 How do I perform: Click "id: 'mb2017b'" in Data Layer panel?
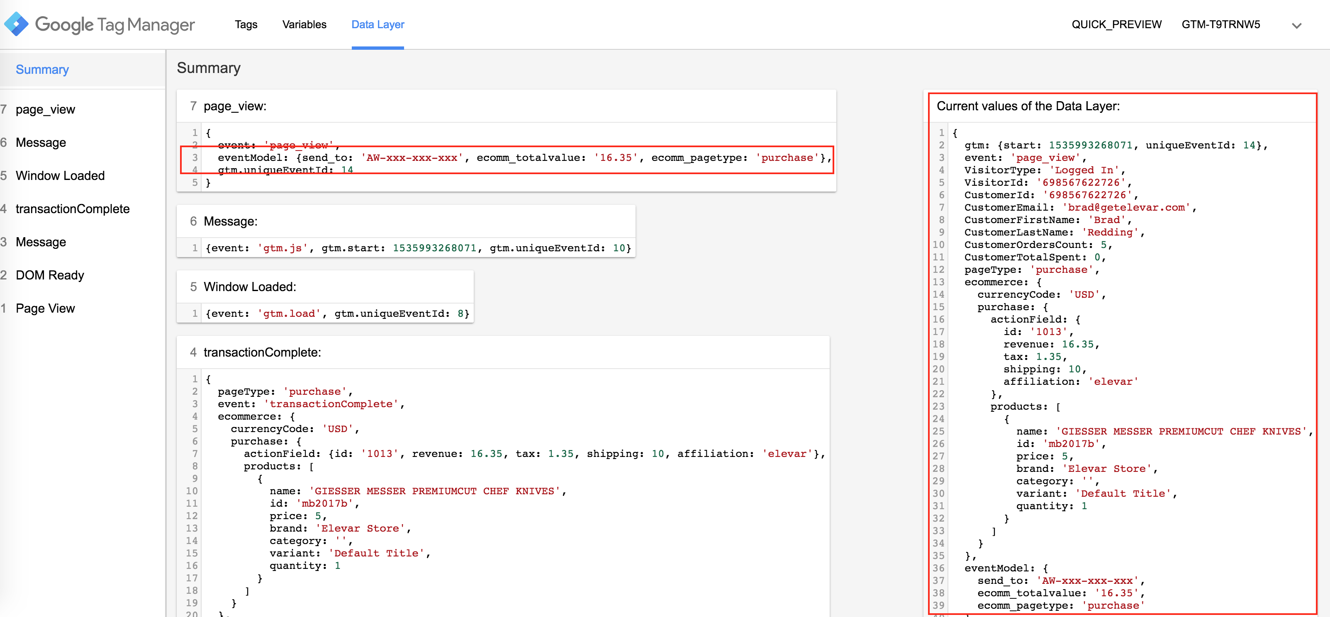point(1061,444)
